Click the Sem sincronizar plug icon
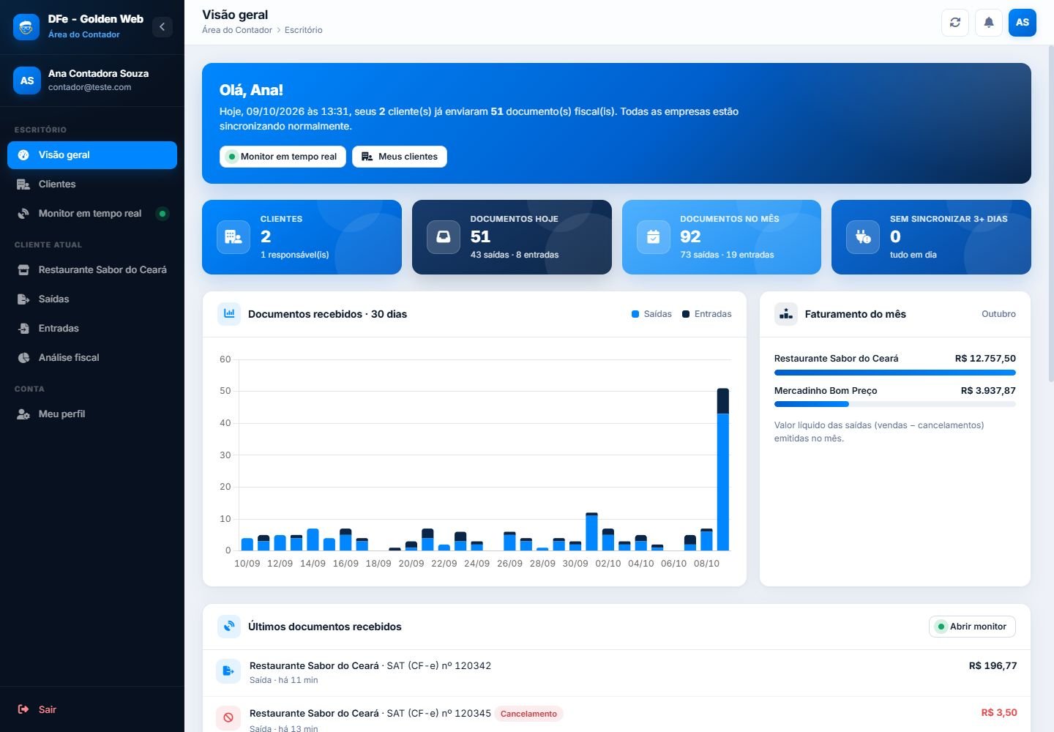Viewport: 1054px width, 732px height. [x=863, y=237]
